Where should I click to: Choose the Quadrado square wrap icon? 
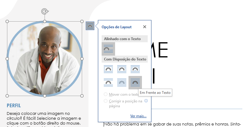(x=108, y=69)
